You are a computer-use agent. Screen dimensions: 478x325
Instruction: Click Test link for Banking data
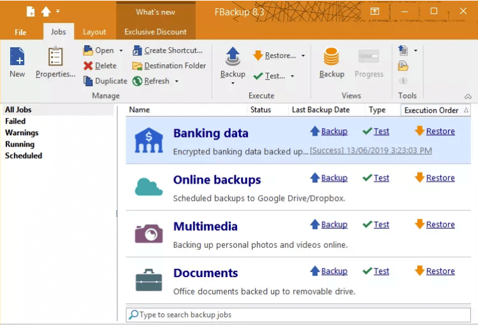[381, 131]
